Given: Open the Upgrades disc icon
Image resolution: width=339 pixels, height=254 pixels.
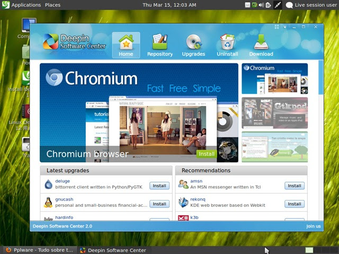Looking at the screenshot, I should (194, 42).
